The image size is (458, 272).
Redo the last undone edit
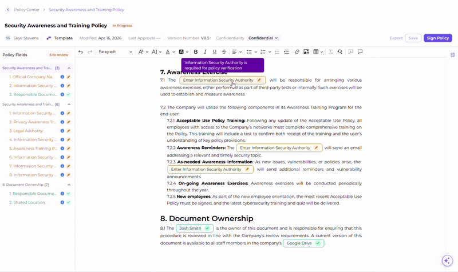90,52
